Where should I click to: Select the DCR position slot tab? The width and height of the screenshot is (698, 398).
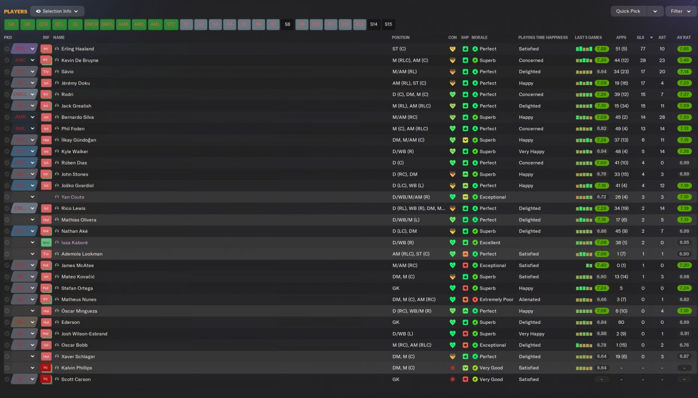coord(44,25)
